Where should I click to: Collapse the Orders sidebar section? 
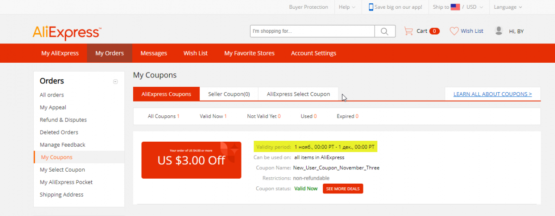(x=116, y=82)
